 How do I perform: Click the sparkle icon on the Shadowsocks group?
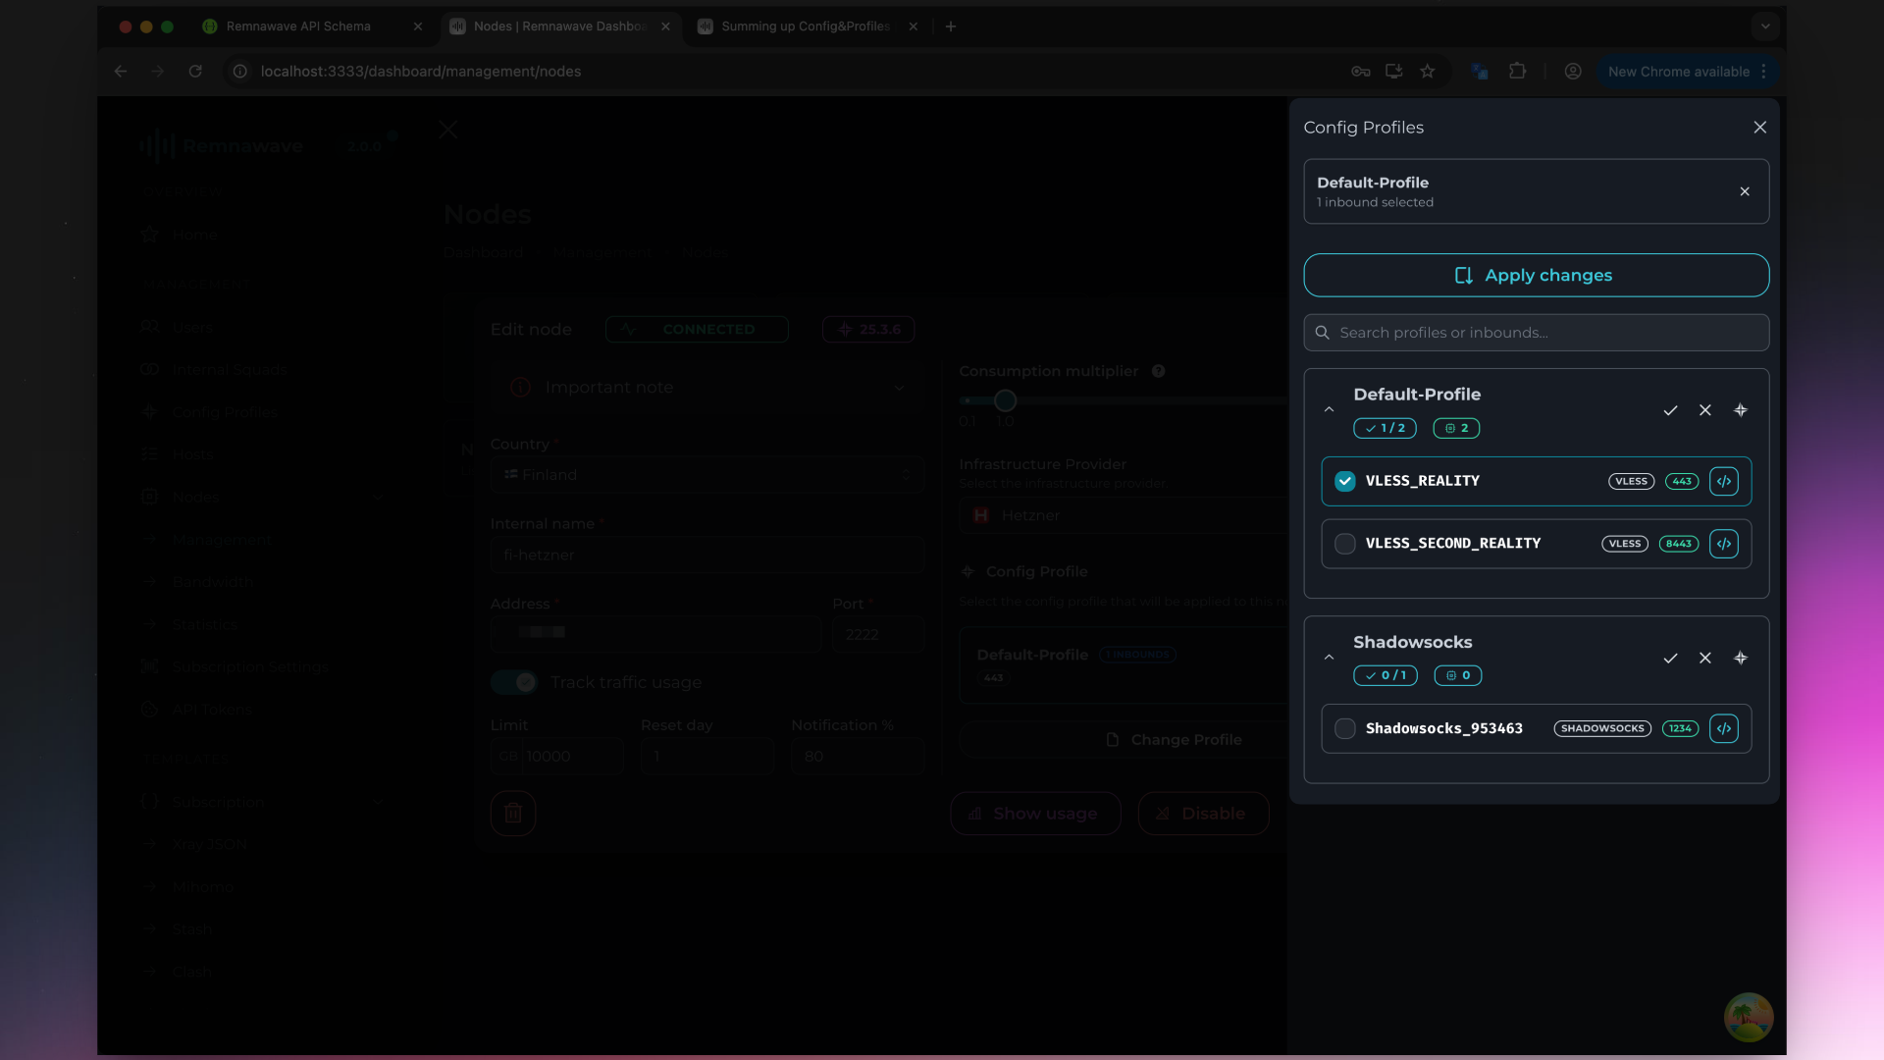1742,658
